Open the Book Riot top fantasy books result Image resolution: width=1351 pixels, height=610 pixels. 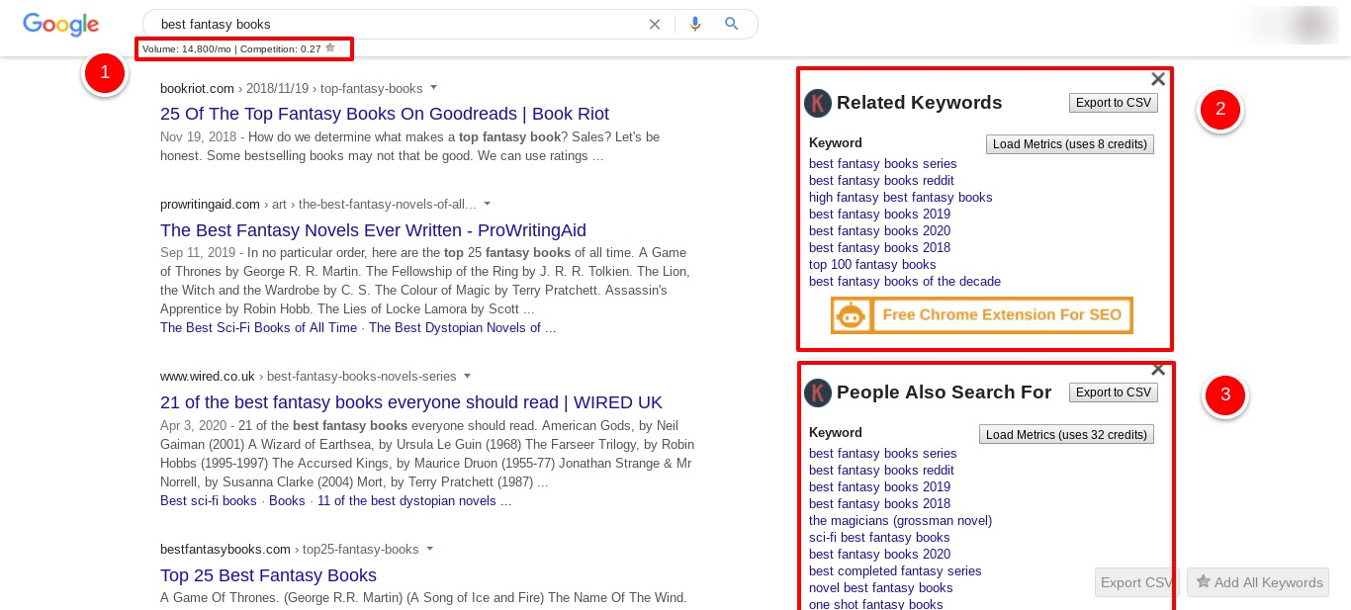[x=385, y=114]
